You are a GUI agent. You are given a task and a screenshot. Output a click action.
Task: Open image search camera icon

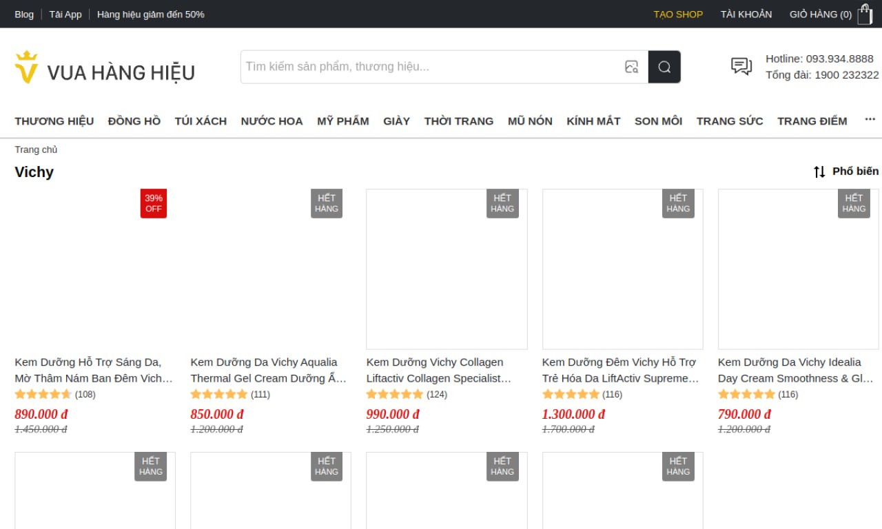tap(631, 67)
